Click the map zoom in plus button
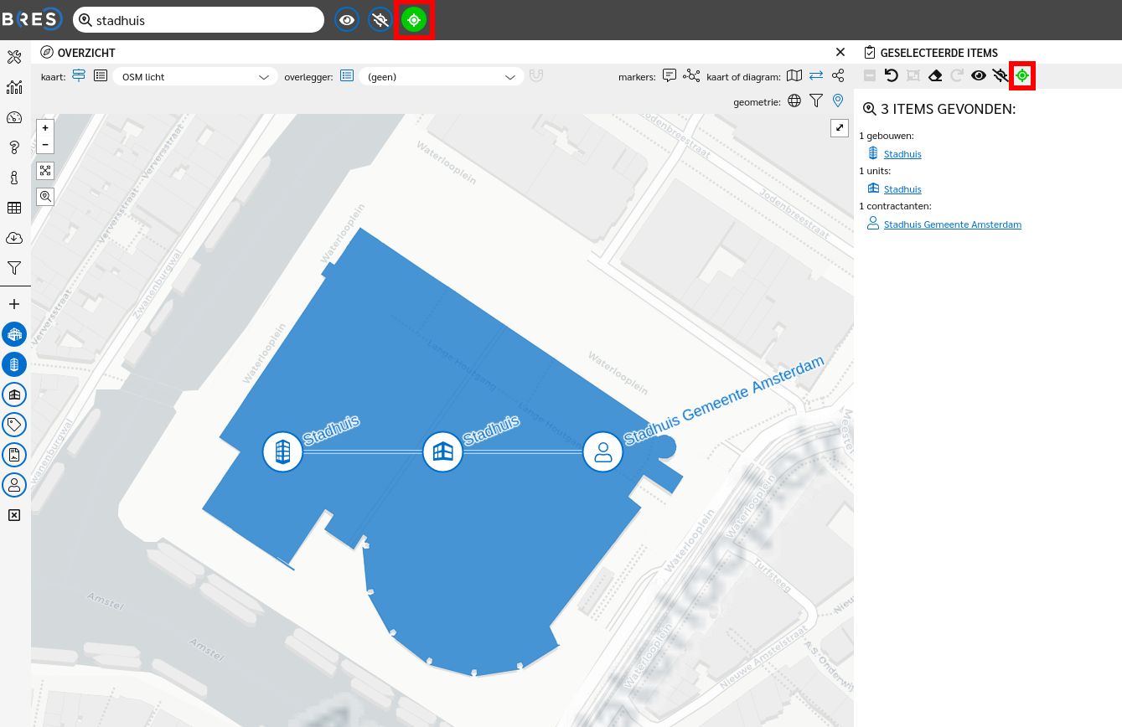The image size is (1122, 727). tap(45, 128)
